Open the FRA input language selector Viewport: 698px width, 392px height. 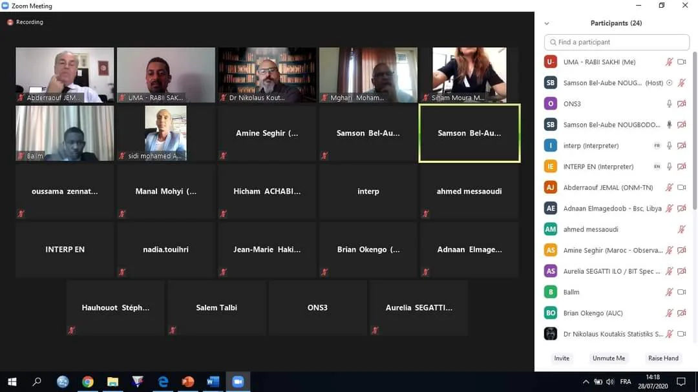[x=626, y=382]
